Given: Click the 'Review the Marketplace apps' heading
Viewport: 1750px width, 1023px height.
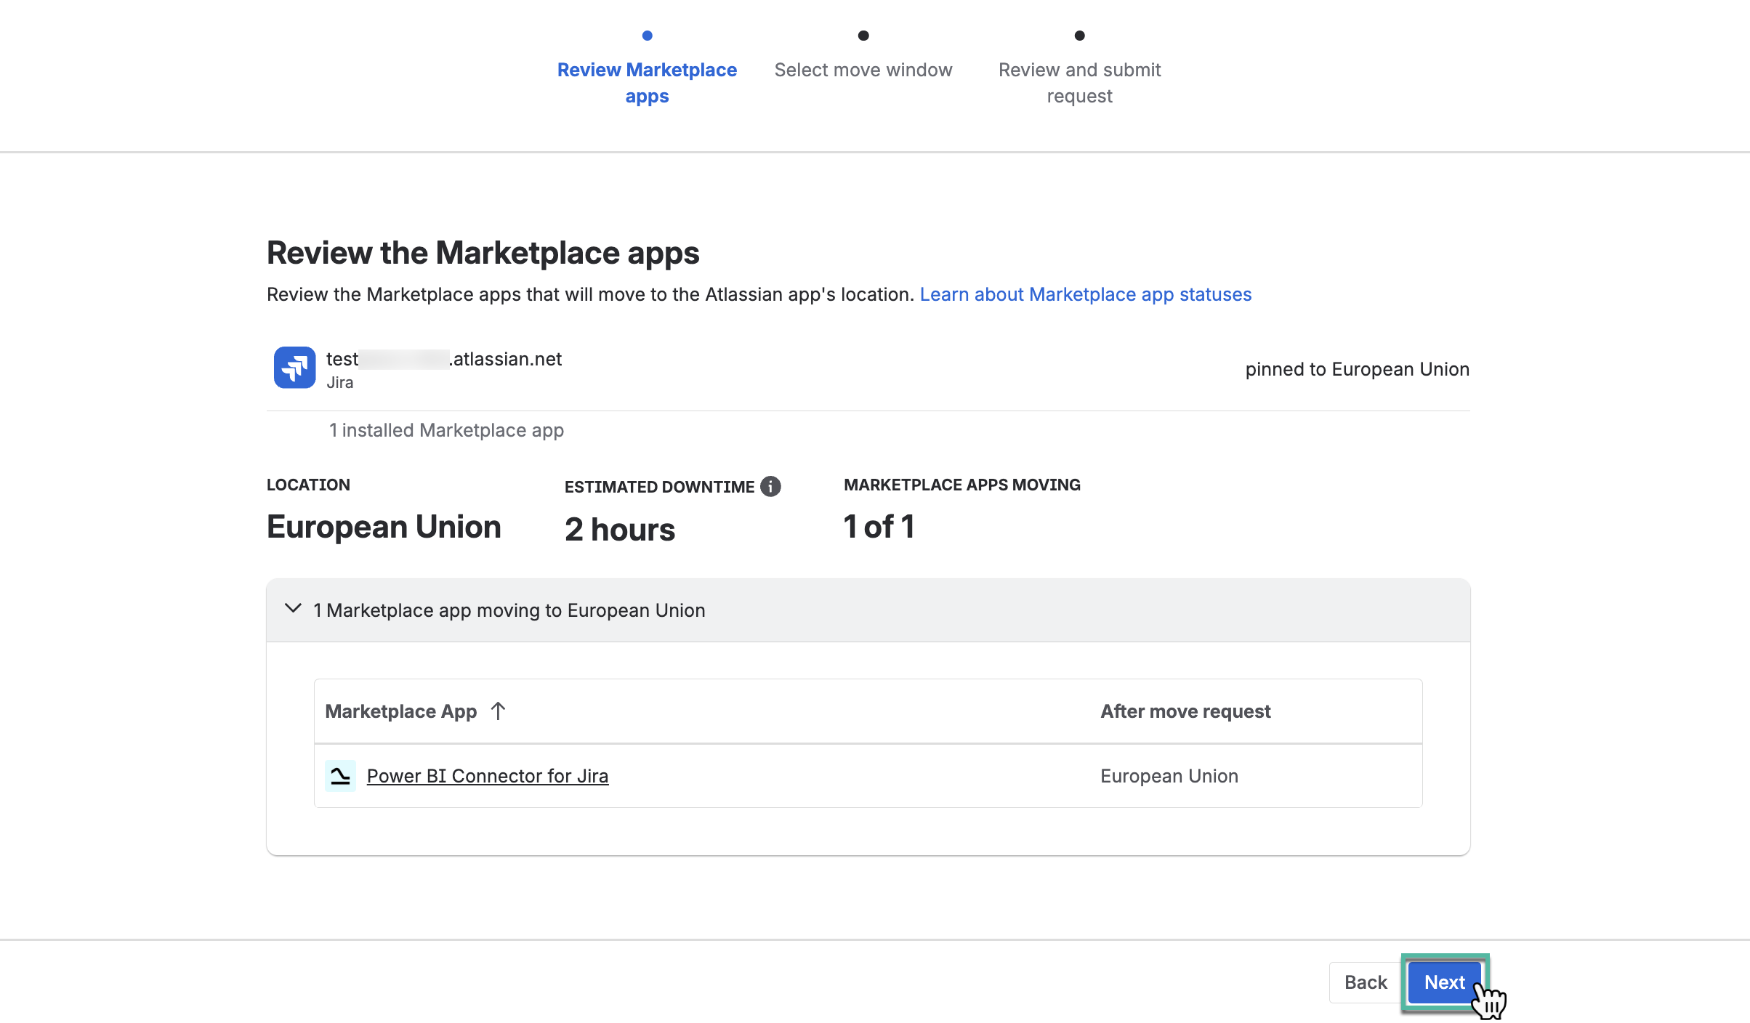Looking at the screenshot, I should [483, 253].
